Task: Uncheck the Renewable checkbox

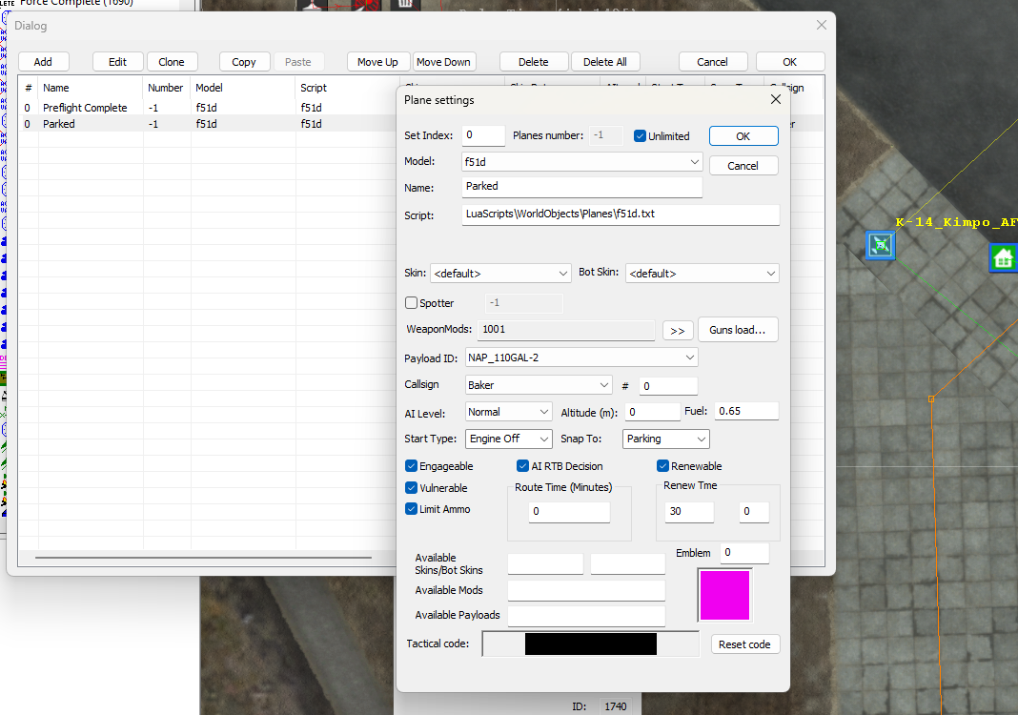Action: [x=662, y=465]
